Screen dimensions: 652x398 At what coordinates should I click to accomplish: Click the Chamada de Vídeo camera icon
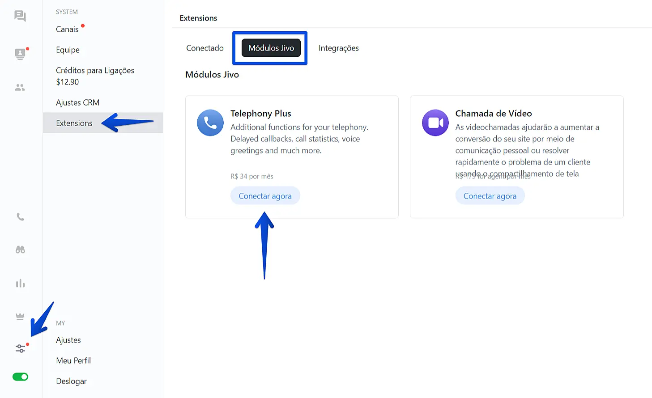[x=435, y=123]
